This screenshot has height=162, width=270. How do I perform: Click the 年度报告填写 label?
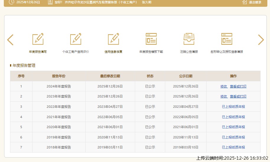(x=38, y=52)
